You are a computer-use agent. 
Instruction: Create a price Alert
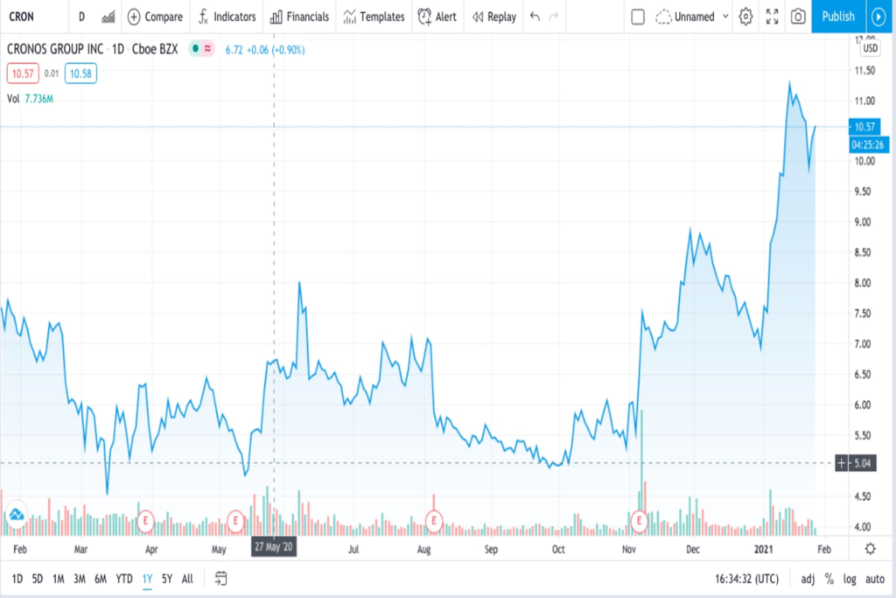(437, 17)
